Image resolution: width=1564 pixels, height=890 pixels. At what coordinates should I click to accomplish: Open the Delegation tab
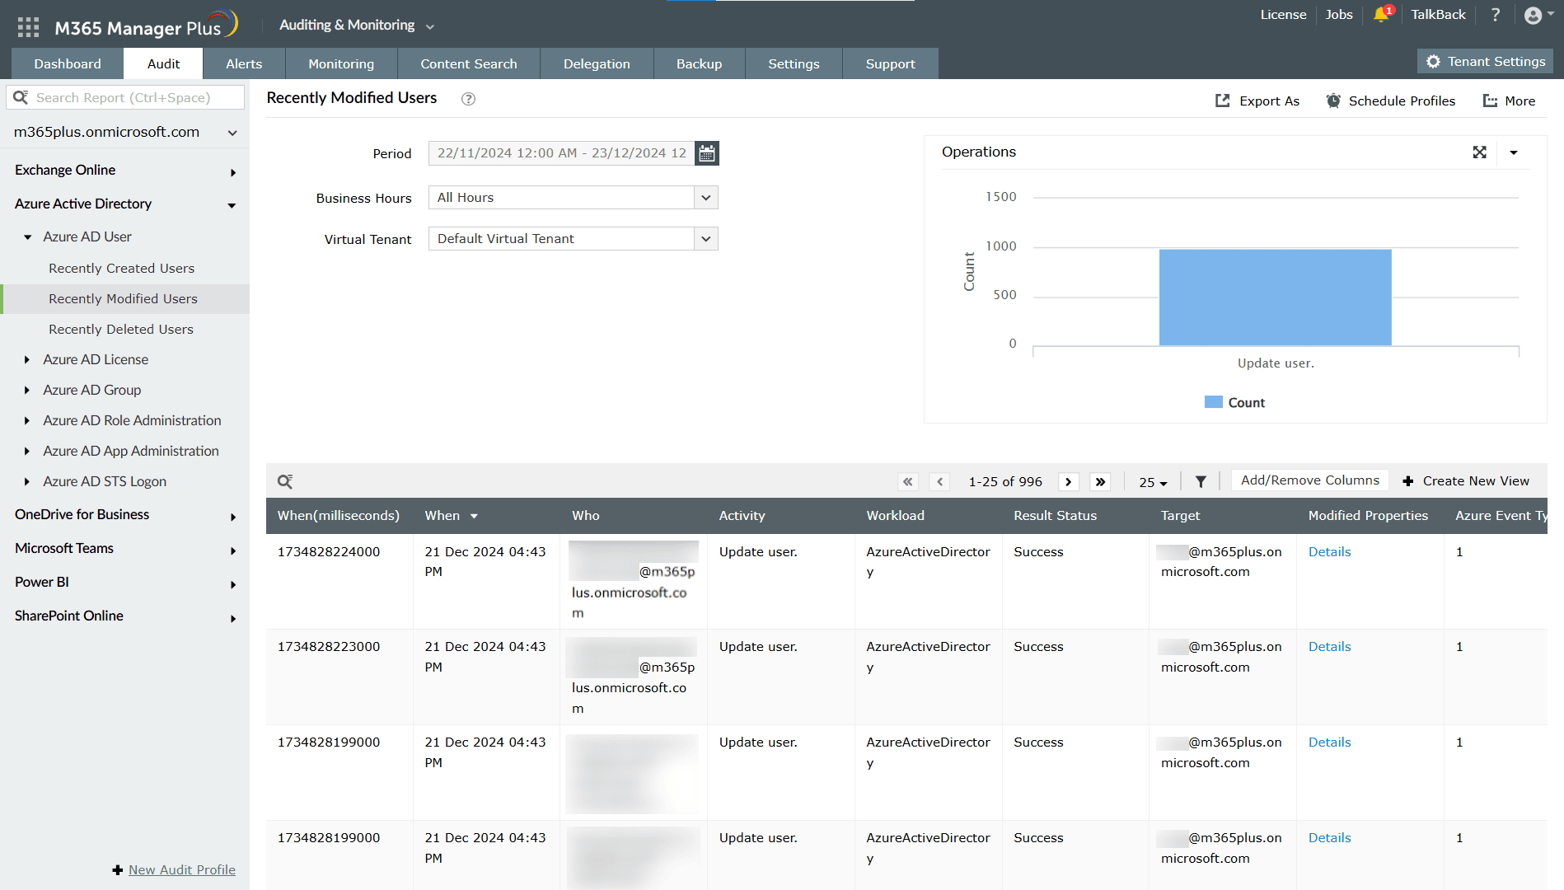pos(597,63)
